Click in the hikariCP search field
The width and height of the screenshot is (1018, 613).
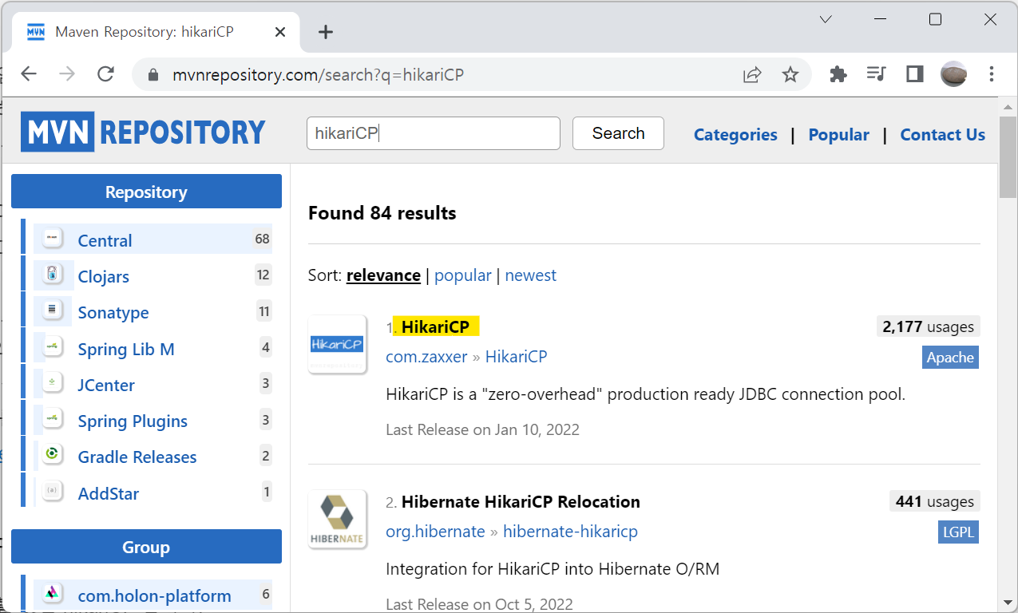click(434, 133)
